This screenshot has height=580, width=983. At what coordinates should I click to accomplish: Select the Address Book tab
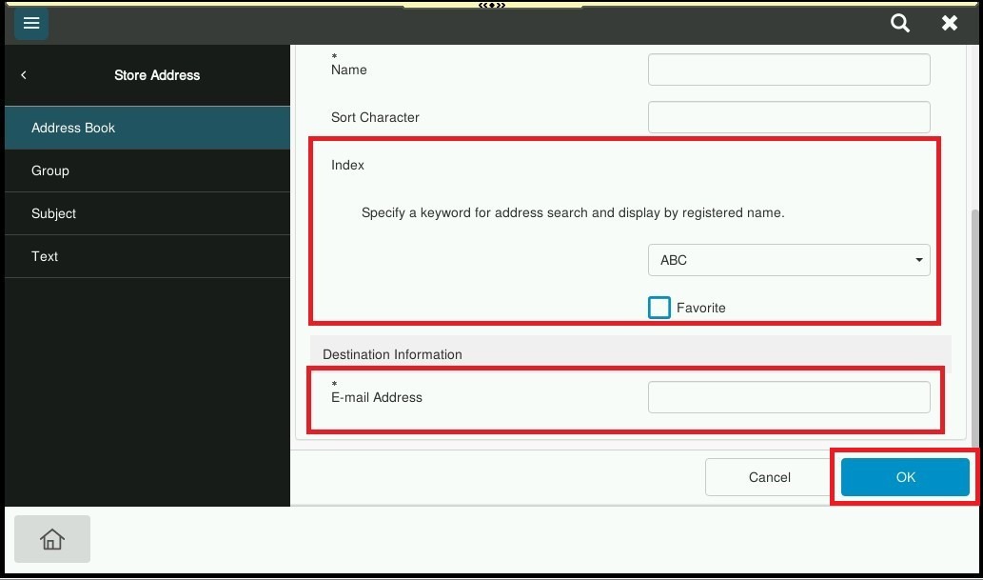click(147, 128)
